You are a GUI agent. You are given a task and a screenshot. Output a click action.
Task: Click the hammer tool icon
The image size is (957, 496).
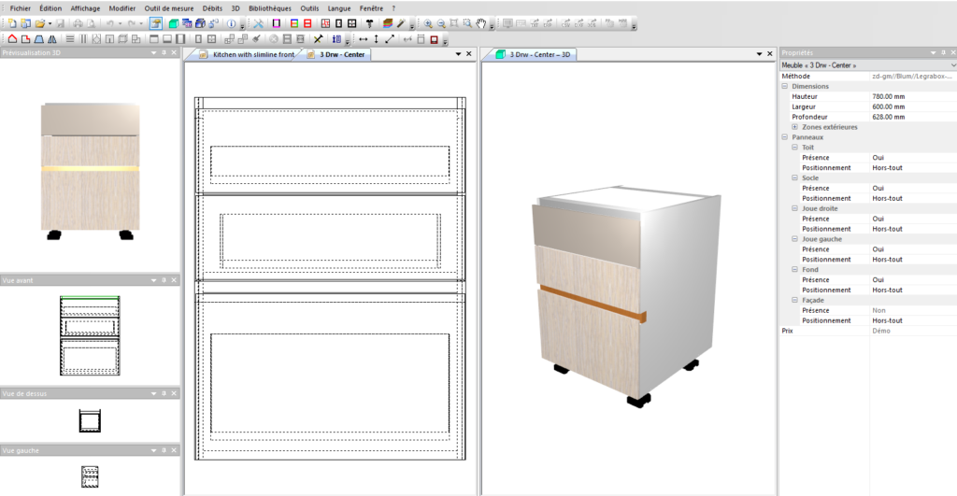[x=369, y=23]
